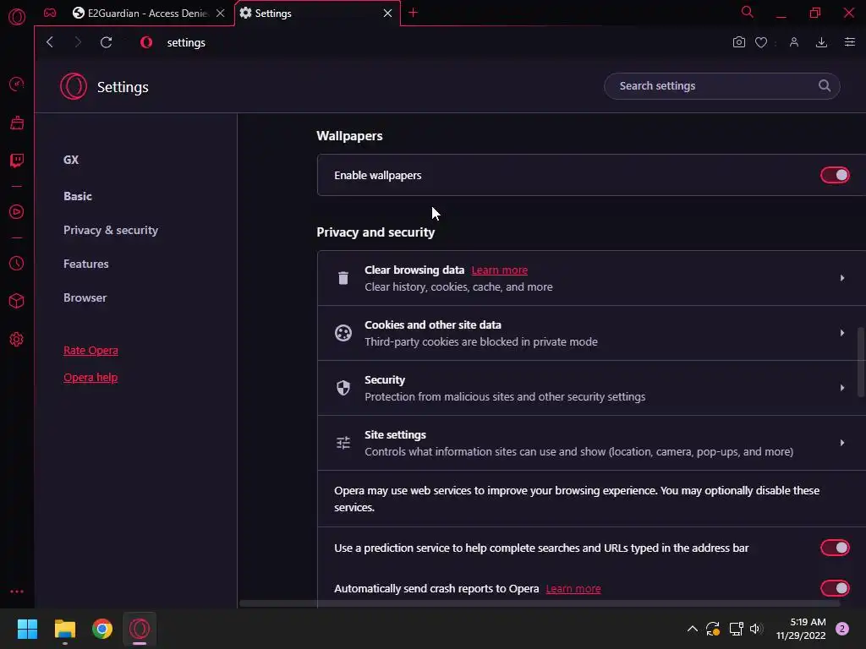Select Basic in settings navigation
This screenshot has width=866, height=649.
tap(77, 196)
